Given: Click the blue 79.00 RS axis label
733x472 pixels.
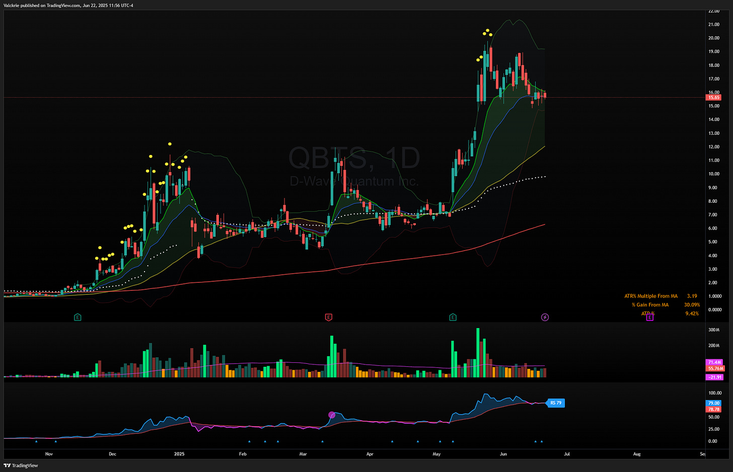Looking at the screenshot, I should tap(714, 403).
